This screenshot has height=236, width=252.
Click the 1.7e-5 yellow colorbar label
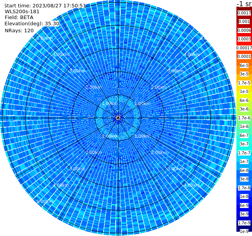coord(244,83)
